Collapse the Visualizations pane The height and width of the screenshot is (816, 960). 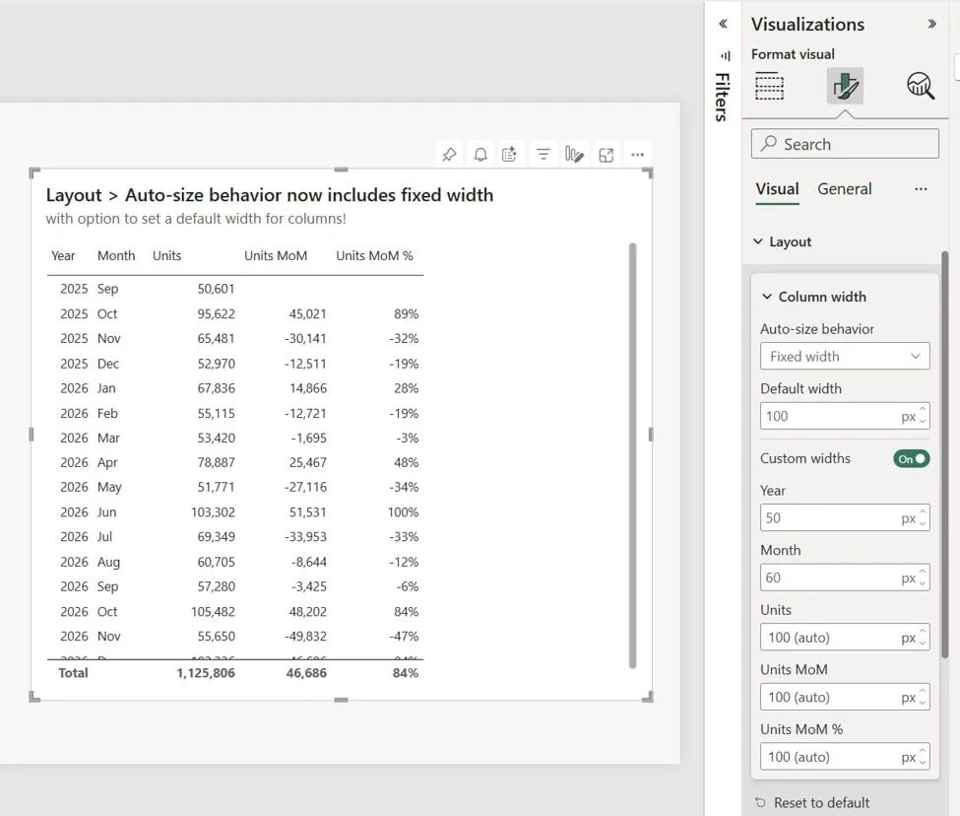[x=931, y=24]
